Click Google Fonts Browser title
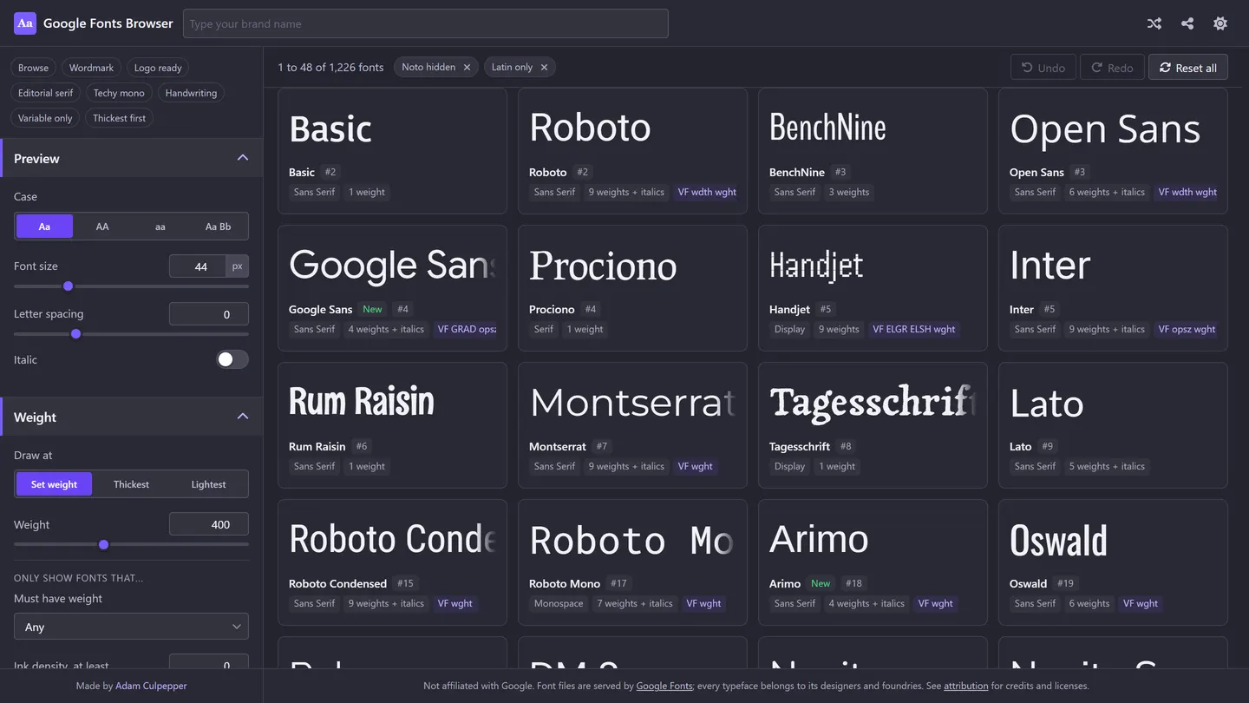The image size is (1249, 703). pyautogui.click(x=108, y=23)
